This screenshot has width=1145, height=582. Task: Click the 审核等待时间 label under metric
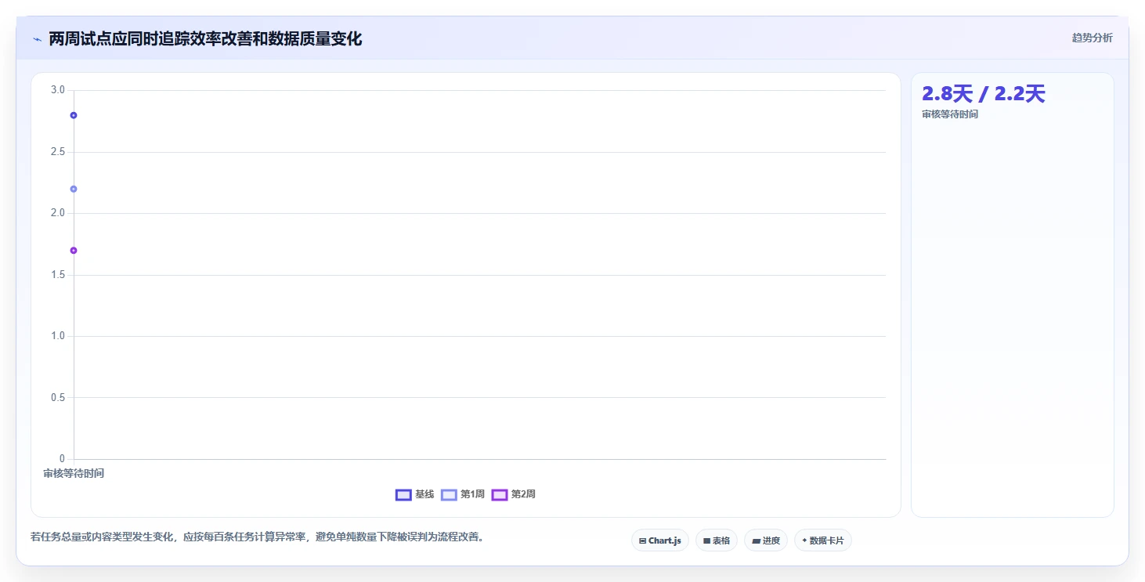click(950, 114)
